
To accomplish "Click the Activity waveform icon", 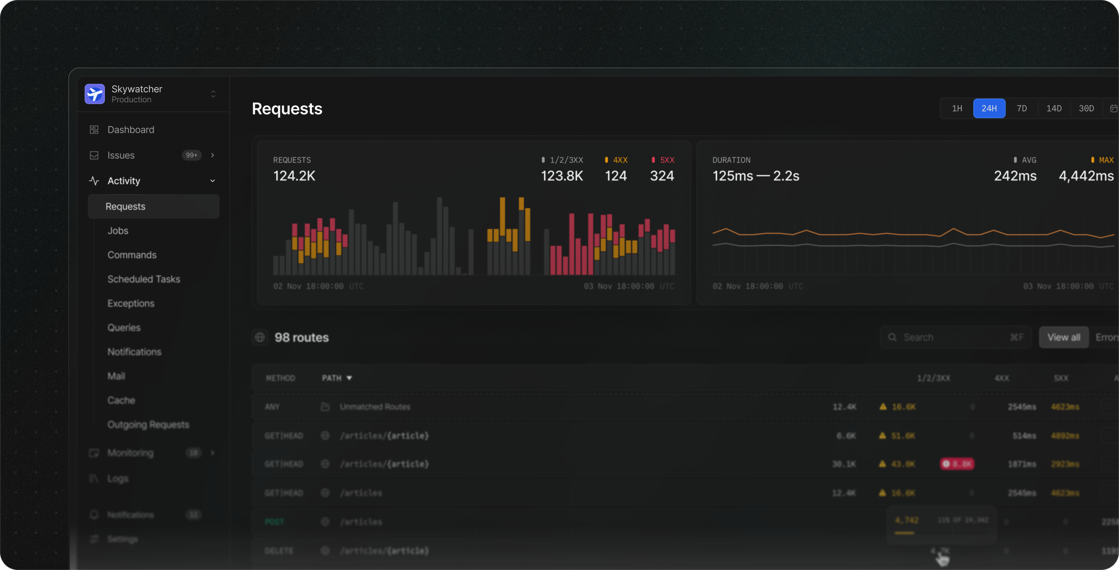I will click(x=94, y=180).
